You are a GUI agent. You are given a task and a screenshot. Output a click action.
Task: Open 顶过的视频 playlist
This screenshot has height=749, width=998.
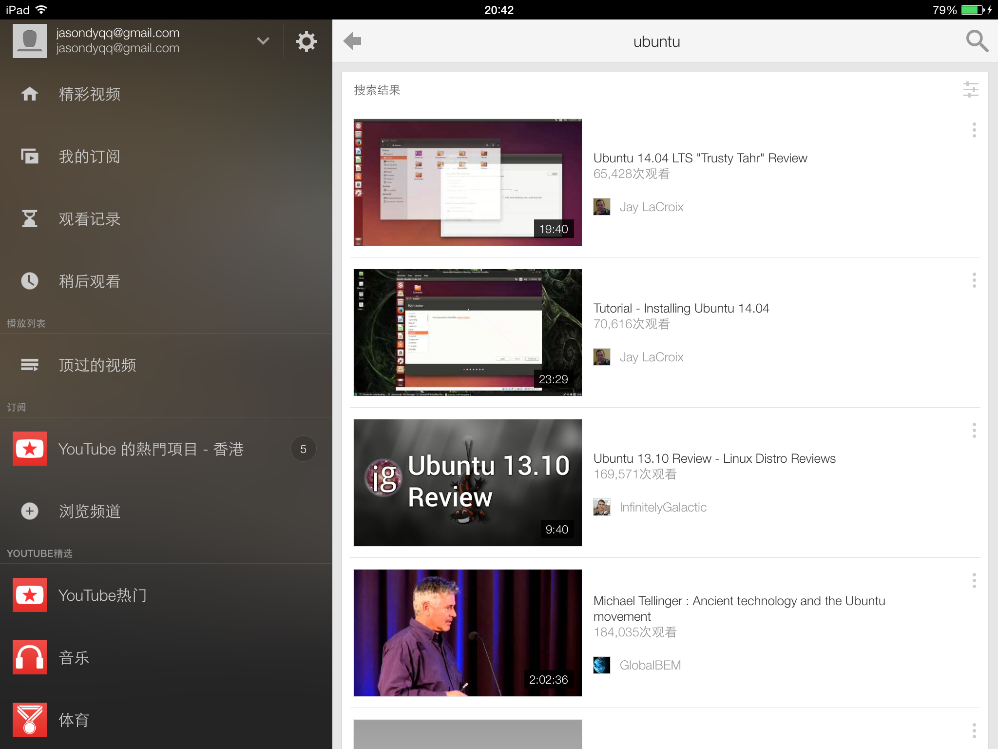(x=166, y=365)
